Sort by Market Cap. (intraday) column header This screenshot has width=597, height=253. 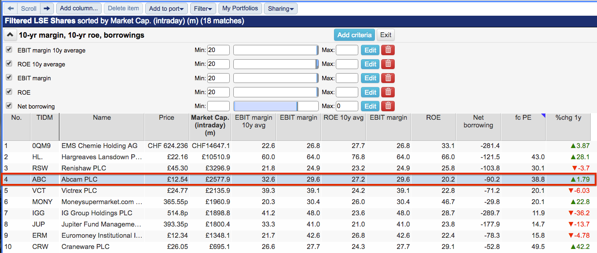click(210, 126)
